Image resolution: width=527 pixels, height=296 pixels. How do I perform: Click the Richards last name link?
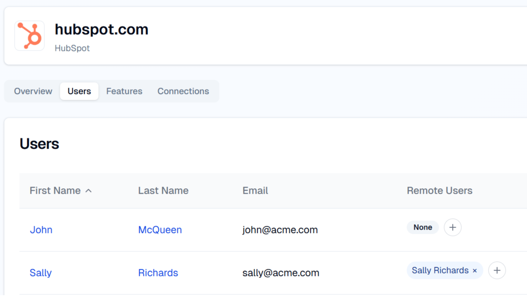pyautogui.click(x=158, y=273)
